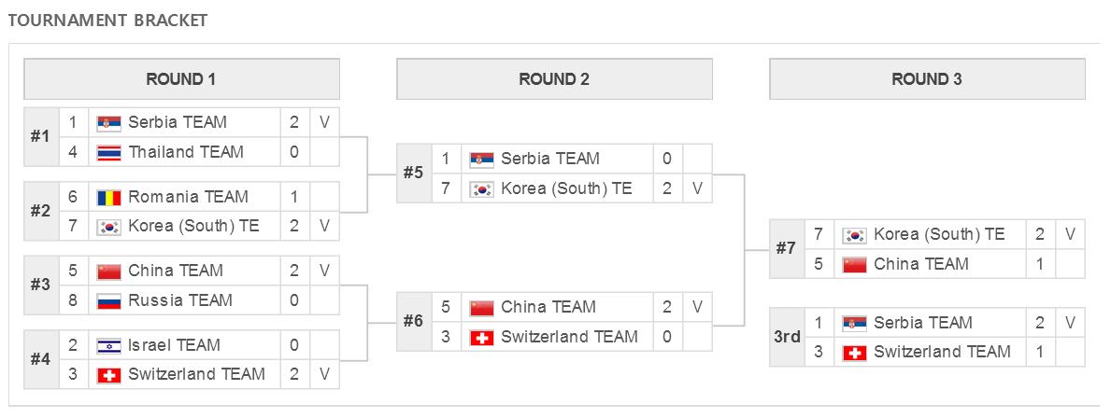Image resolution: width=1111 pixels, height=418 pixels.
Task: Click the #5 match label
Action: pos(414,174)
